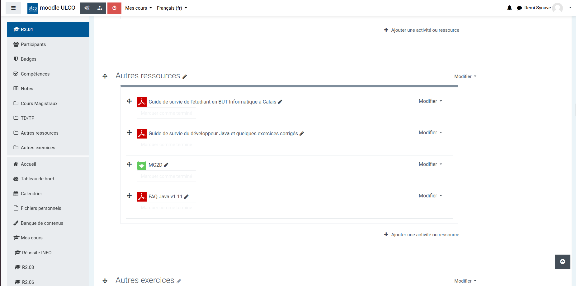Expand the Mes cours dropdown in navbar
Viewport: 576px width, 286px height.
pos(138,8)
